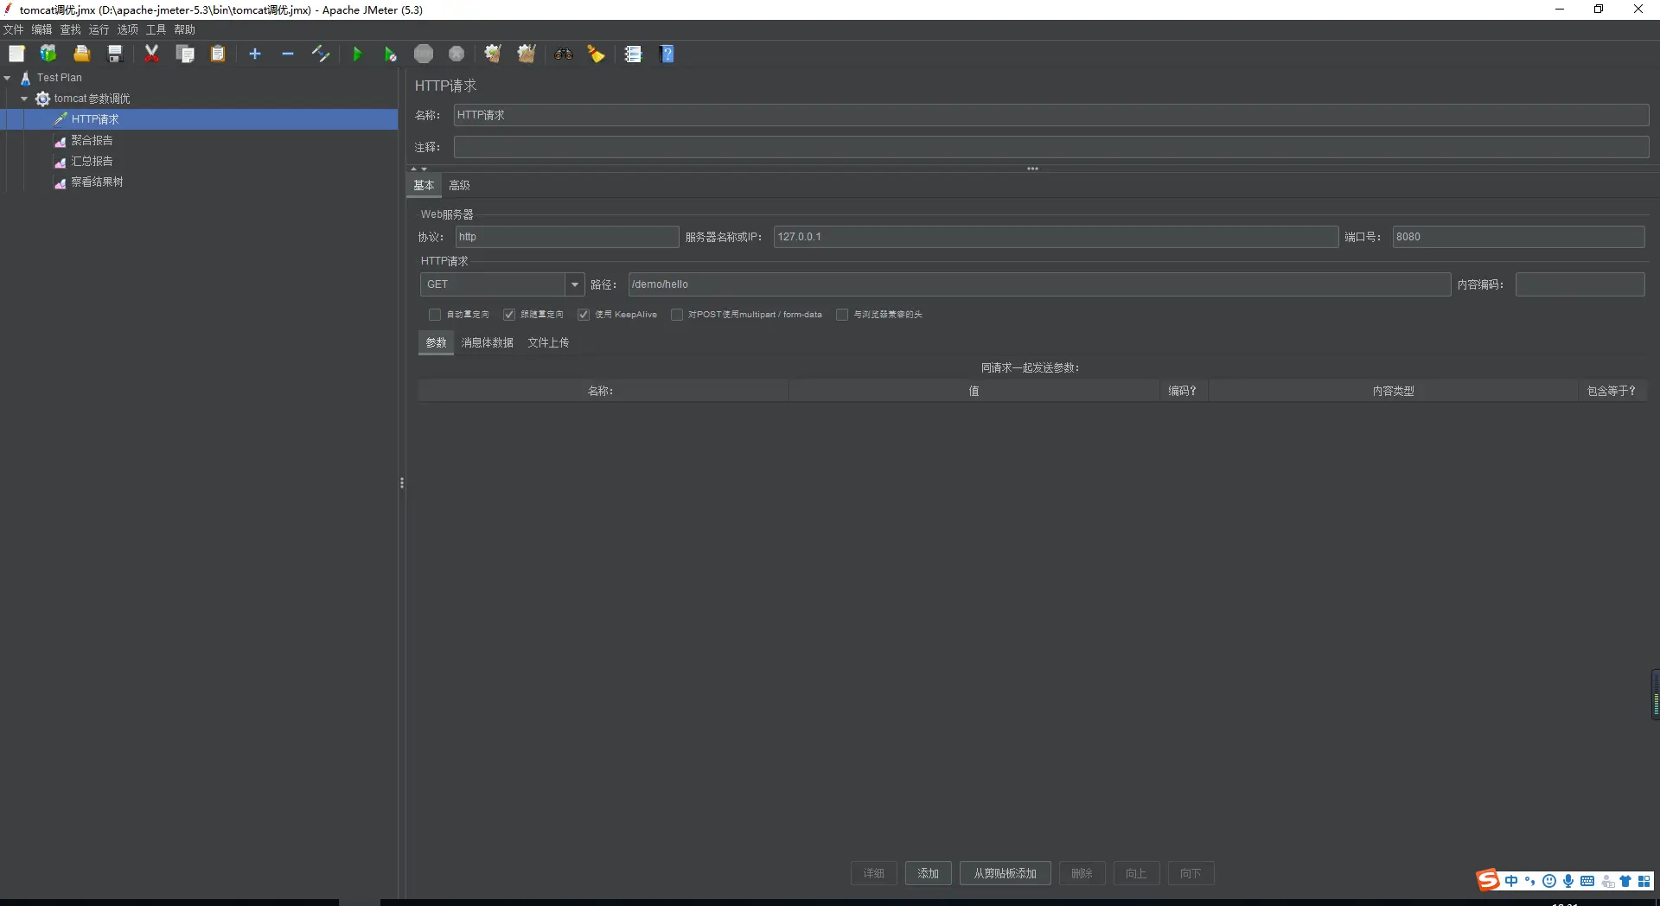The height and width of the screenshot is (906, 1660).
Task: Collapse the Test Plan tree node
Action: coord(8,78)
